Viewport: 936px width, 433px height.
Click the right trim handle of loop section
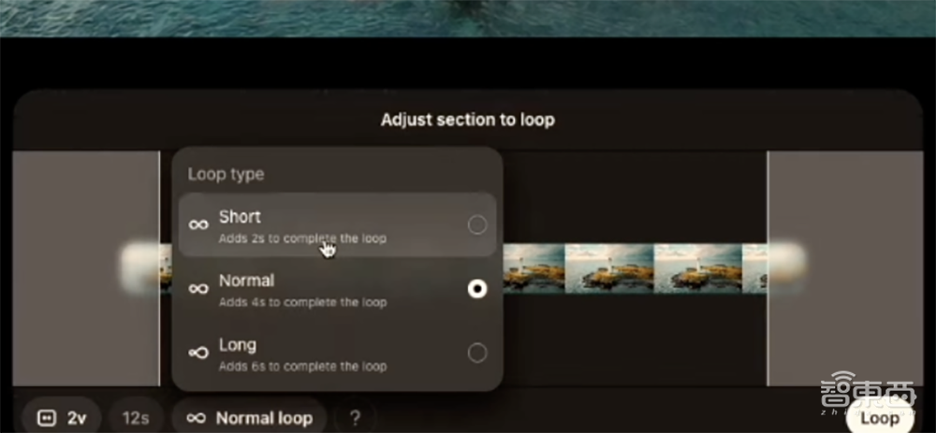click(768, 268)
